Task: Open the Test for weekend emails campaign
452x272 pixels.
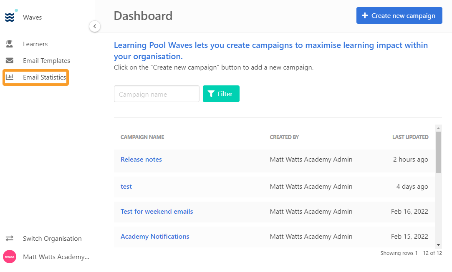Action: 157,212
